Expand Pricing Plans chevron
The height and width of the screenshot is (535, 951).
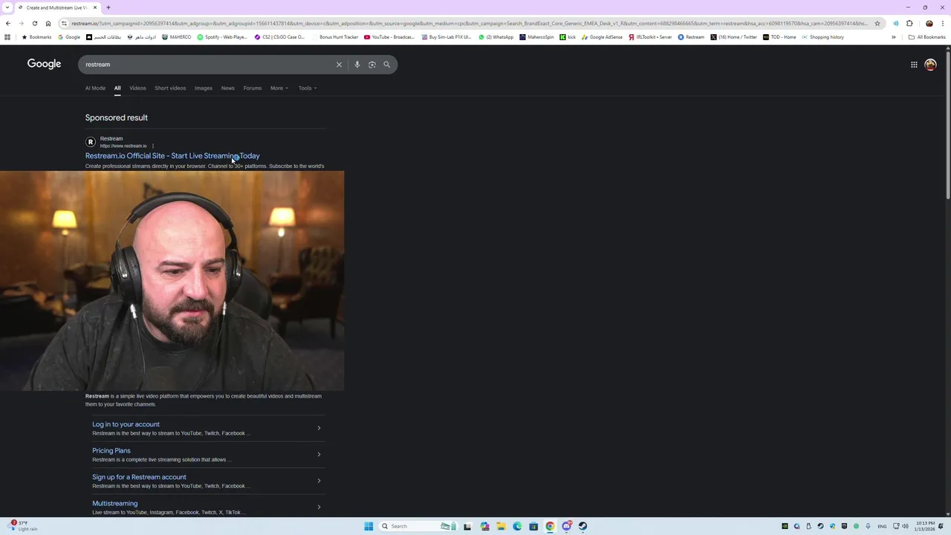tap(319, 454)
